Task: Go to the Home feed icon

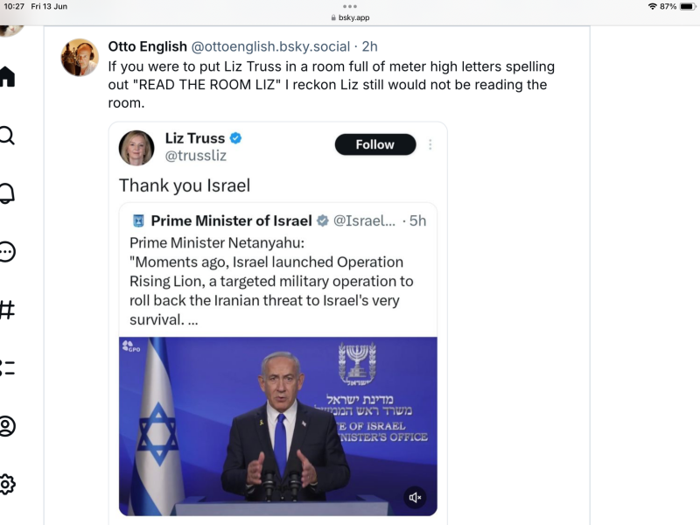Action: tap(6, 77)
